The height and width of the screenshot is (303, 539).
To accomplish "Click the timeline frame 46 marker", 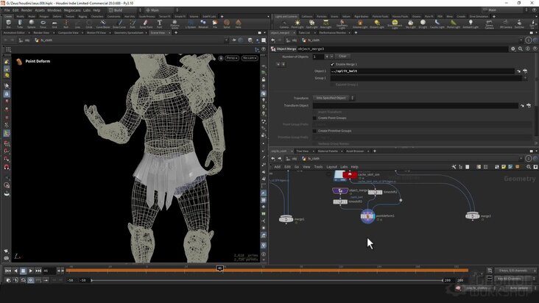I will click(219, 268).
